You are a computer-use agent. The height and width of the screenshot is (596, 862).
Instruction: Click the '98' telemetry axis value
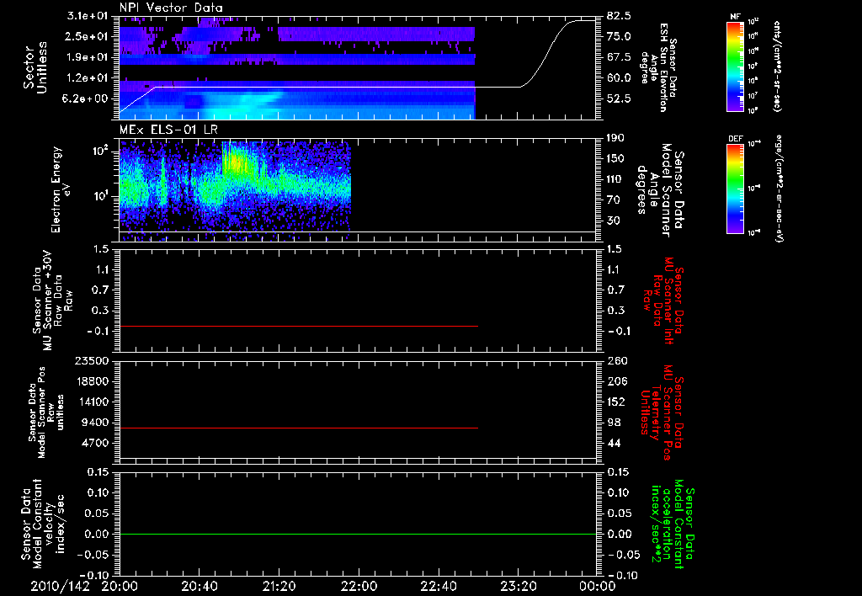click(x=614, y=423)
